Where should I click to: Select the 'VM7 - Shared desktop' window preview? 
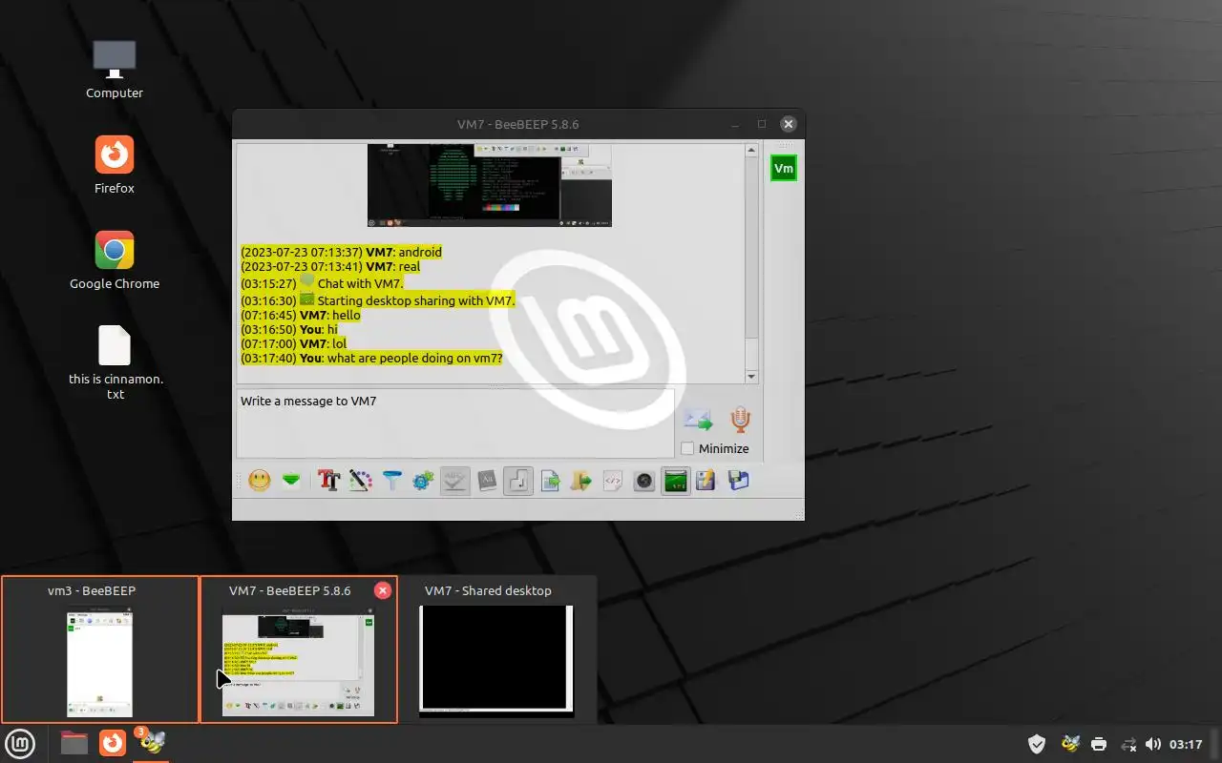(x=497, y=650)
